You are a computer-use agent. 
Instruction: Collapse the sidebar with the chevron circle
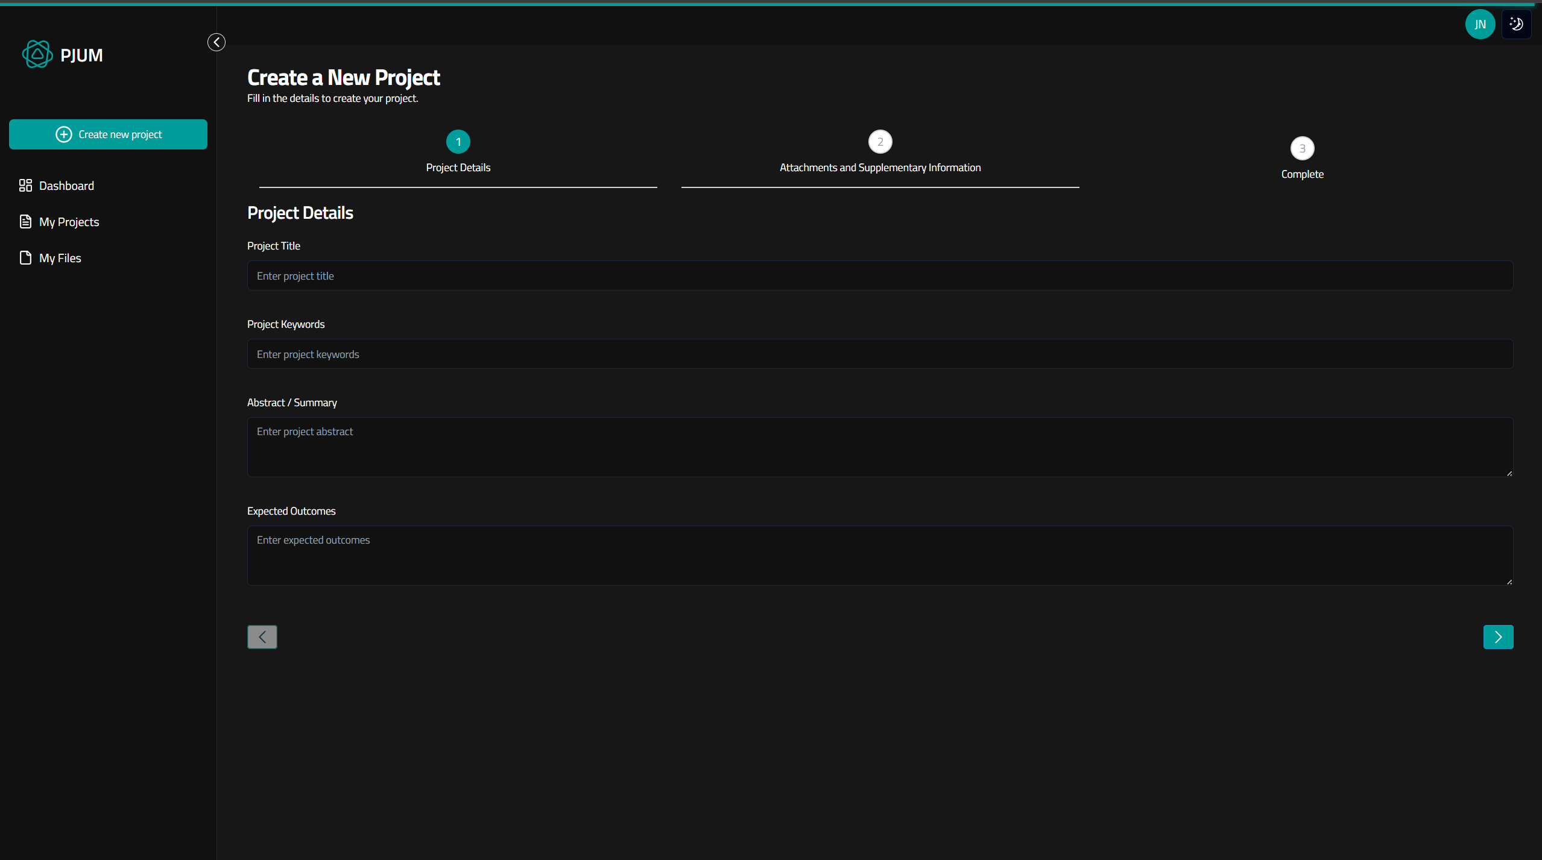[216, 42]
